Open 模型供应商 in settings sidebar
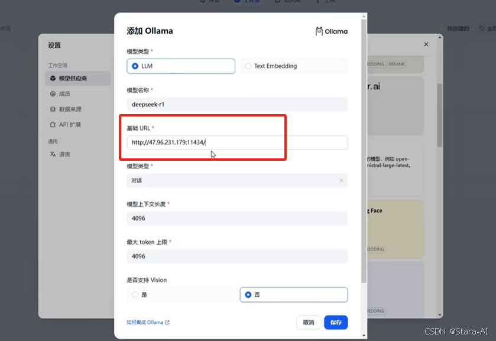Image resolution: width=496 pixels, height=341 pixels. coord(78,79)
